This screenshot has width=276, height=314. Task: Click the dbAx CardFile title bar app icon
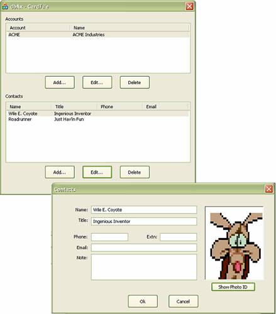[x=5, y=6]
